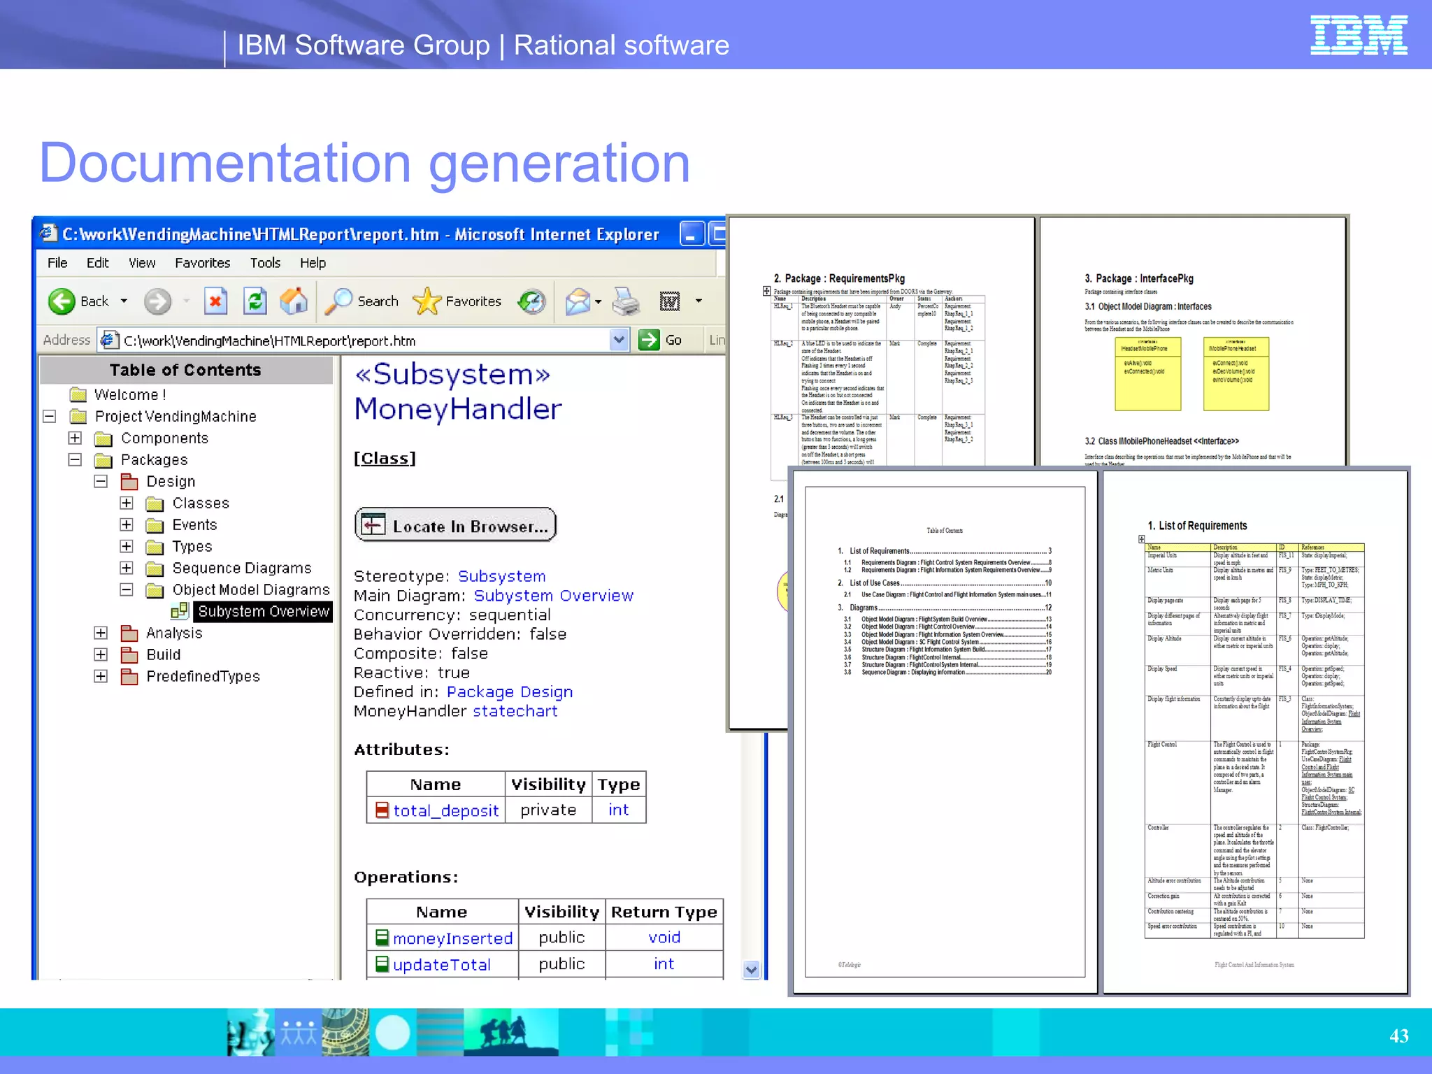
Task: Click the PredefinedTypes package folder icon
Action: pyautogui.click(x=129, y=676)
